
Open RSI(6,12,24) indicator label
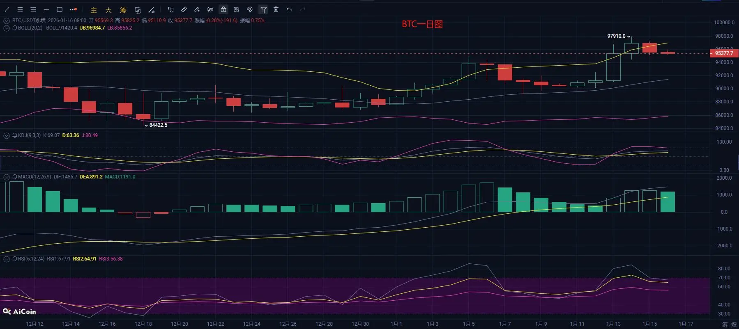point(31,259)
